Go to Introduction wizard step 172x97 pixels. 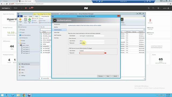pos(57,25)
